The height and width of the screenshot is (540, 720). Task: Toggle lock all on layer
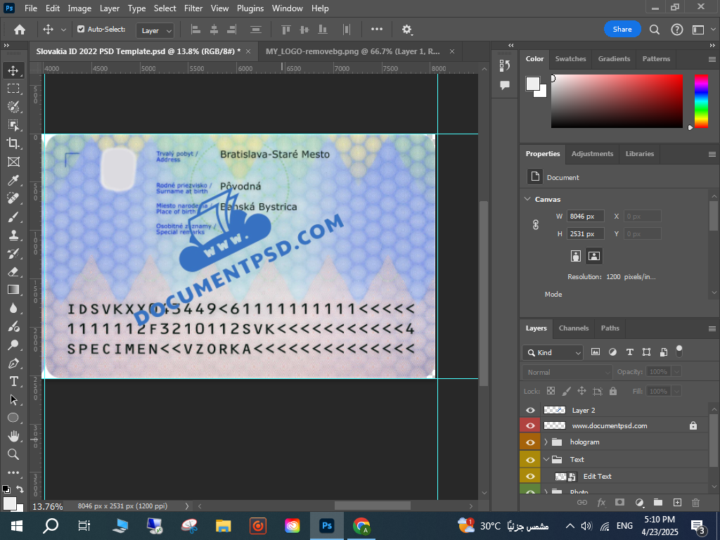tap(613, 391)
